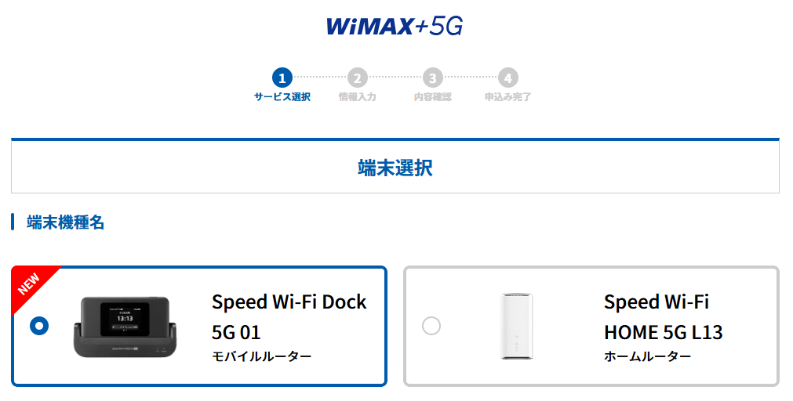793x401 pixels.
Task: Click the ホームルーター subtitle text
Action: coord(647,357)
